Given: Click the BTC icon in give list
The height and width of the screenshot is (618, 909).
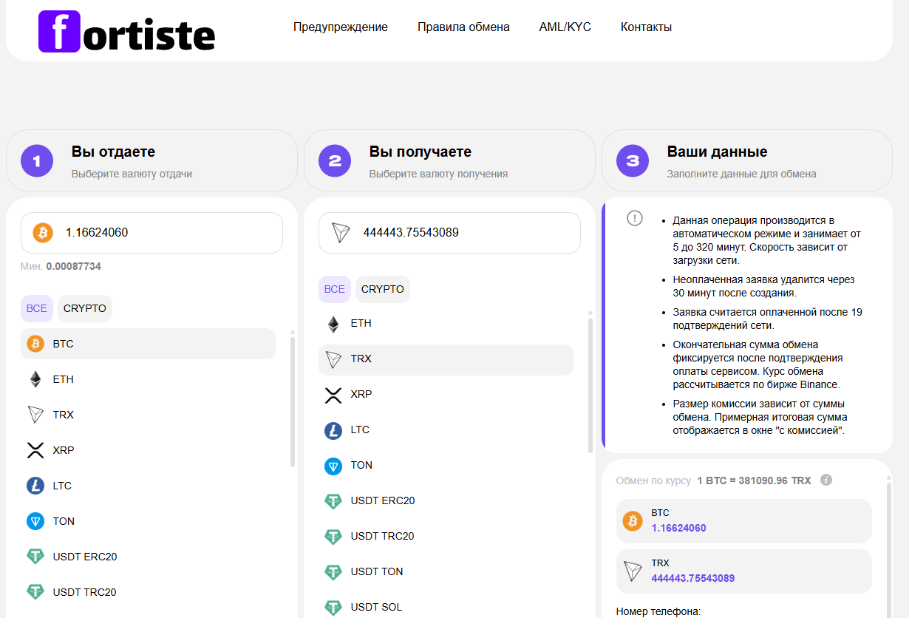Looking at the screenshot, I should 35,344.
